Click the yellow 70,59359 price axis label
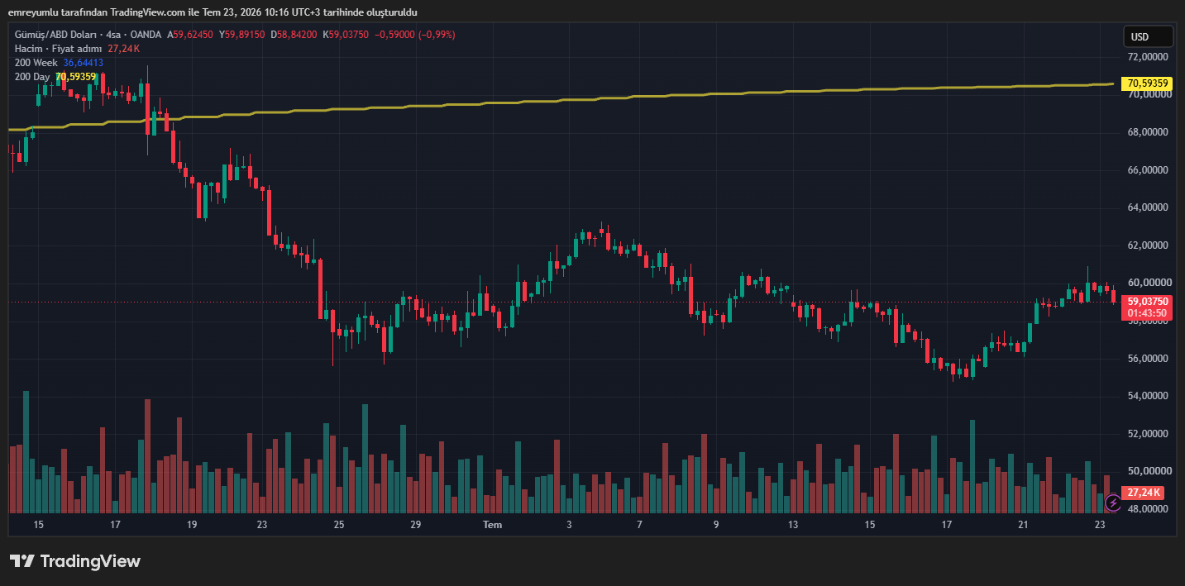1185x586 pixels. click(1147, 83)
